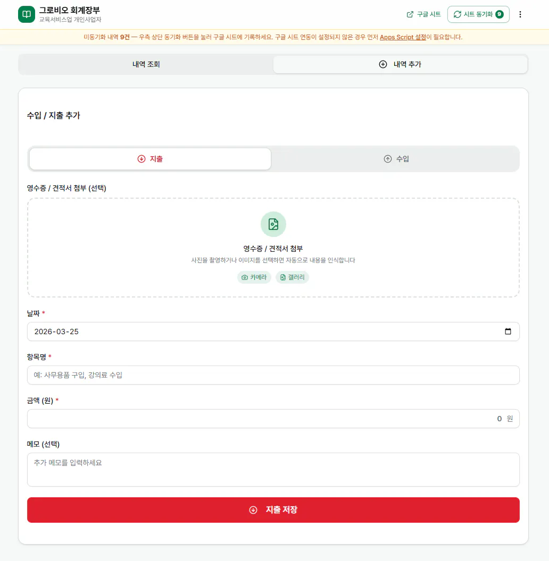Click the red 지출 저장 save button

point(273,509)
